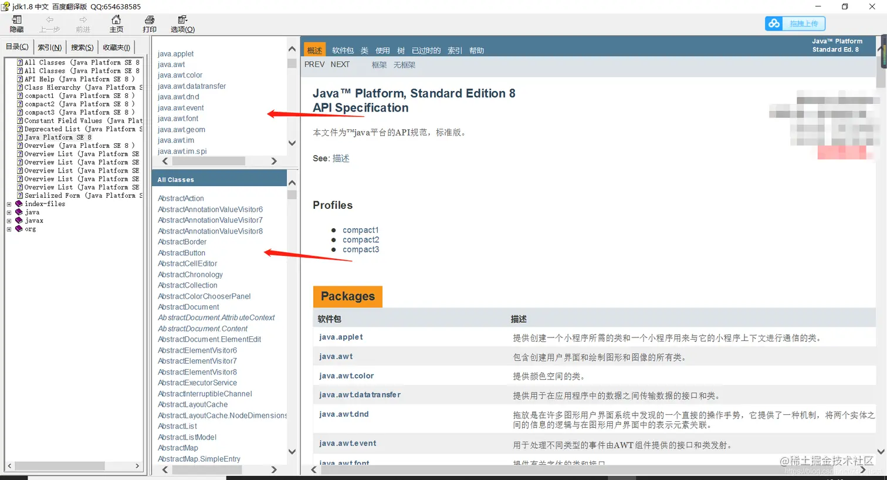Screen dimensions: 887x480
Task: Switch to the 收藏夹(I) favorites tab
Action: (117, 48)
